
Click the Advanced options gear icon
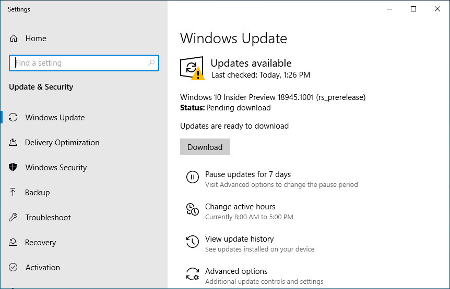pyautogui.click(x=192, y=274)
